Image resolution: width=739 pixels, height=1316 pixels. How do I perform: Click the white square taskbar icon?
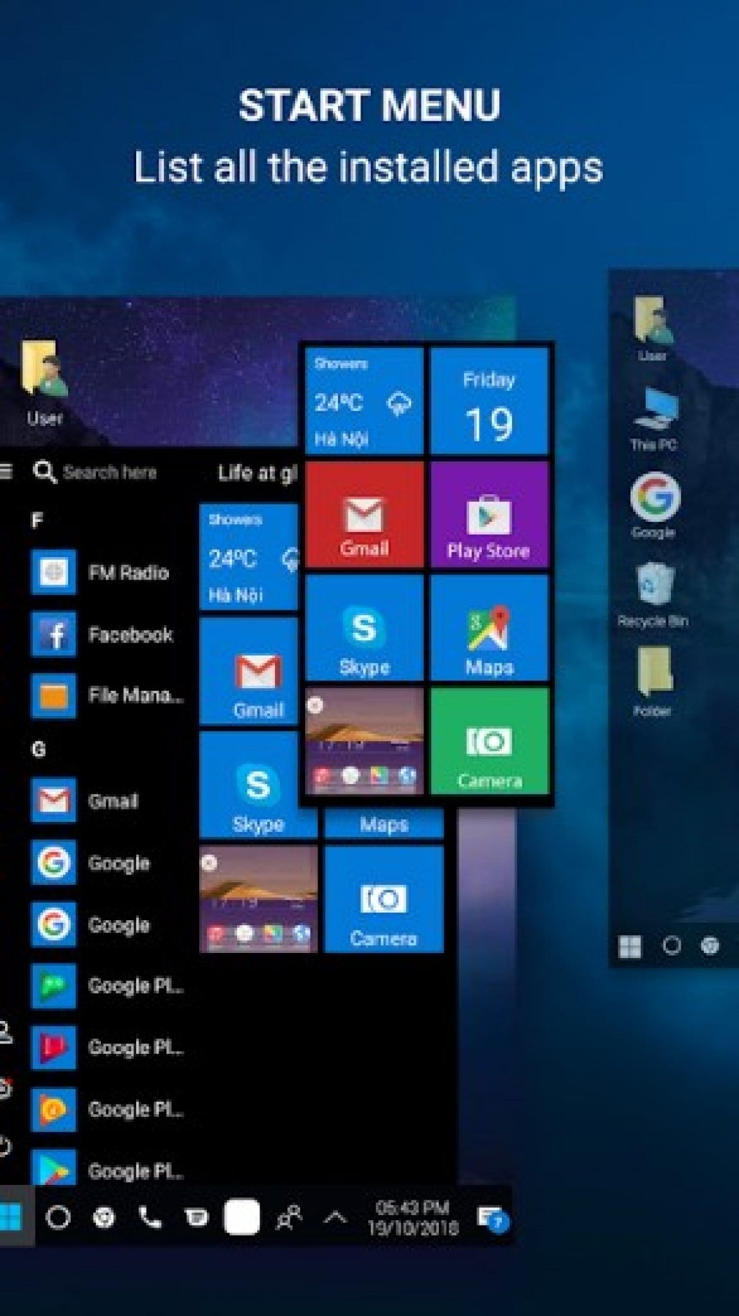pyautogui.click(x=242, y=1216)
